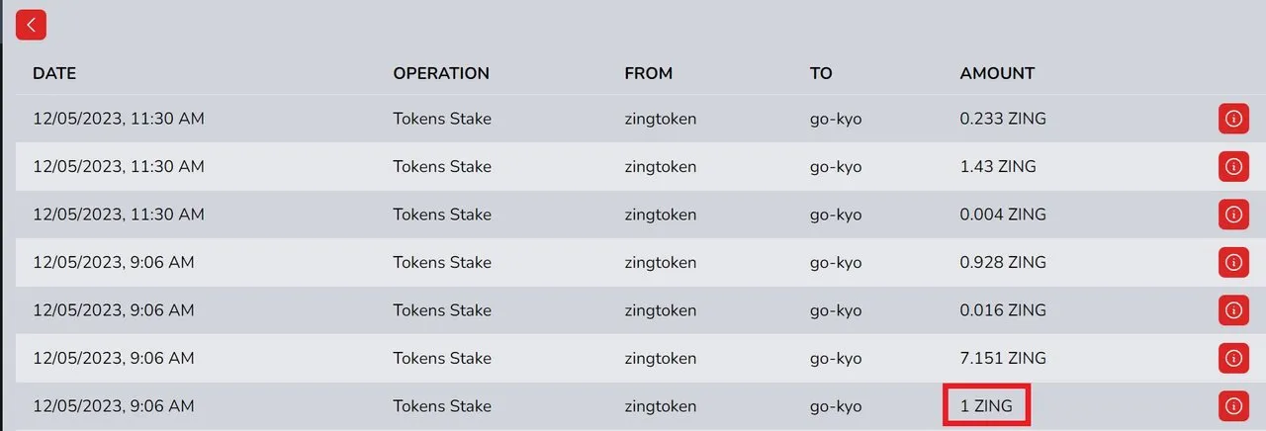Click the AMOUNT column header
The height and width of the screenshot is (431, 1266).
997,73
